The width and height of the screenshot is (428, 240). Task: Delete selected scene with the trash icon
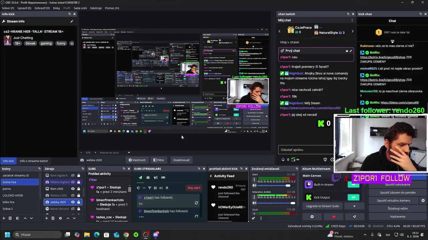10,218
